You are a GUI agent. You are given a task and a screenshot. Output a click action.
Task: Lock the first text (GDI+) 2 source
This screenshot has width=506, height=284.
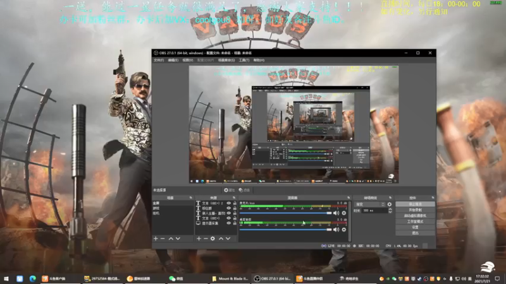click(235, 203)
